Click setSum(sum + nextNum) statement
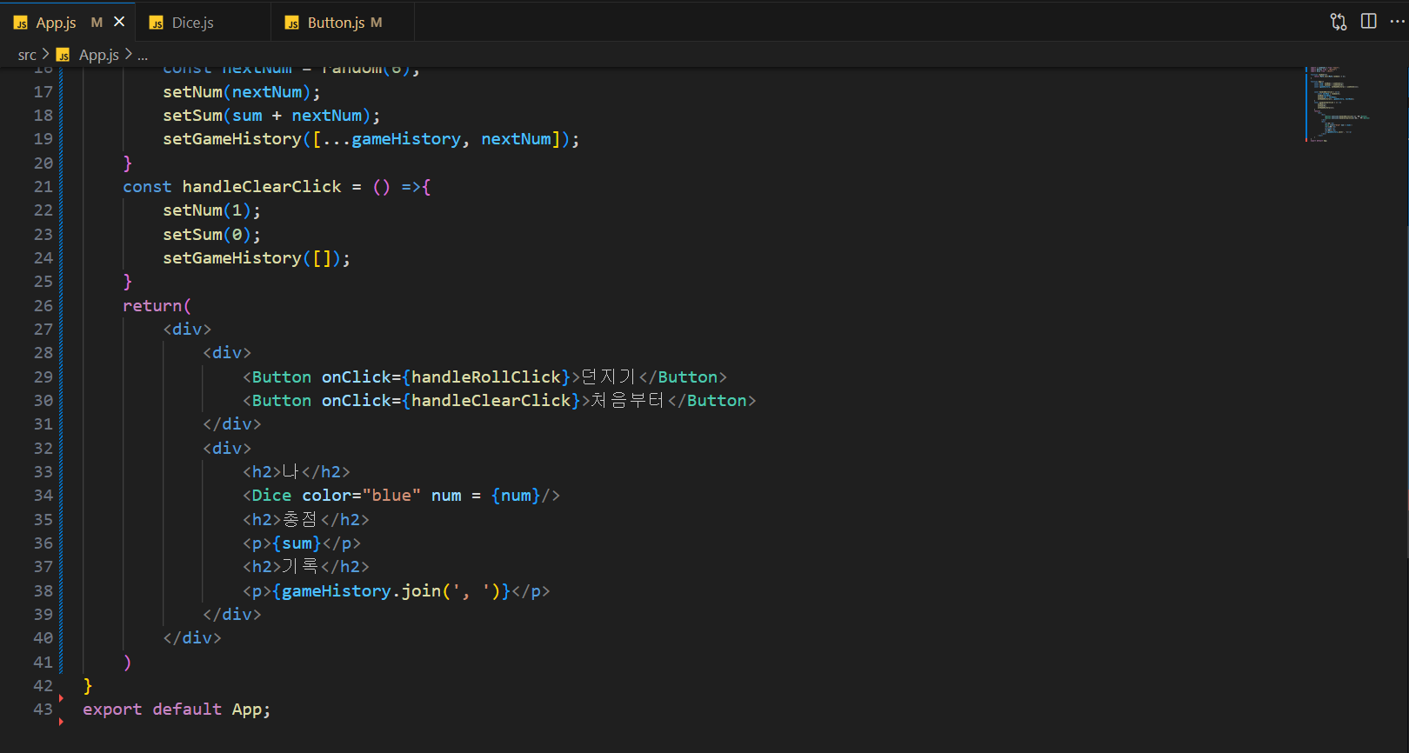This screenshot has width=1409, height=753. pyautogui.click(x=271, y=116)
